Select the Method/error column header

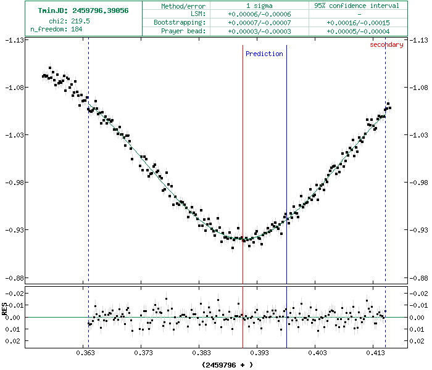(183, 6)
